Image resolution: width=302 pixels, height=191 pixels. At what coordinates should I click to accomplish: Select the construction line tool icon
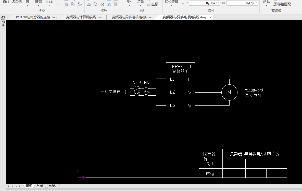(57, 4)
